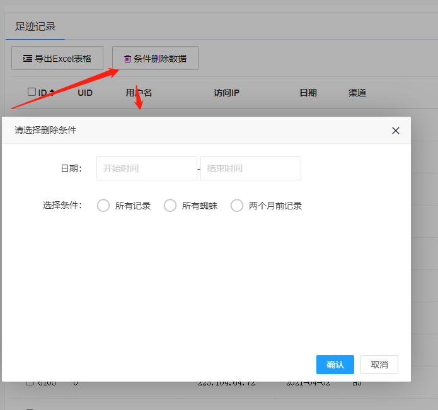Pick the 两个月前记录 radio option
The image size is (438, 410).
[237, 206]
